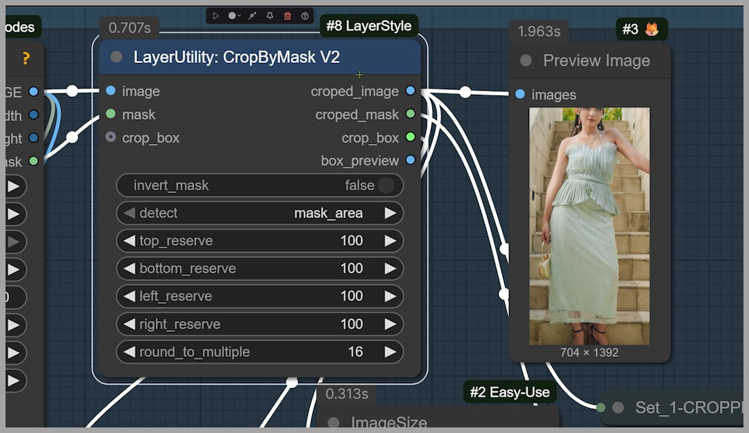The image size is (749, 433).
Task: Decrease round_to_multiple with left arrow
Action: (x=129, y=352)
